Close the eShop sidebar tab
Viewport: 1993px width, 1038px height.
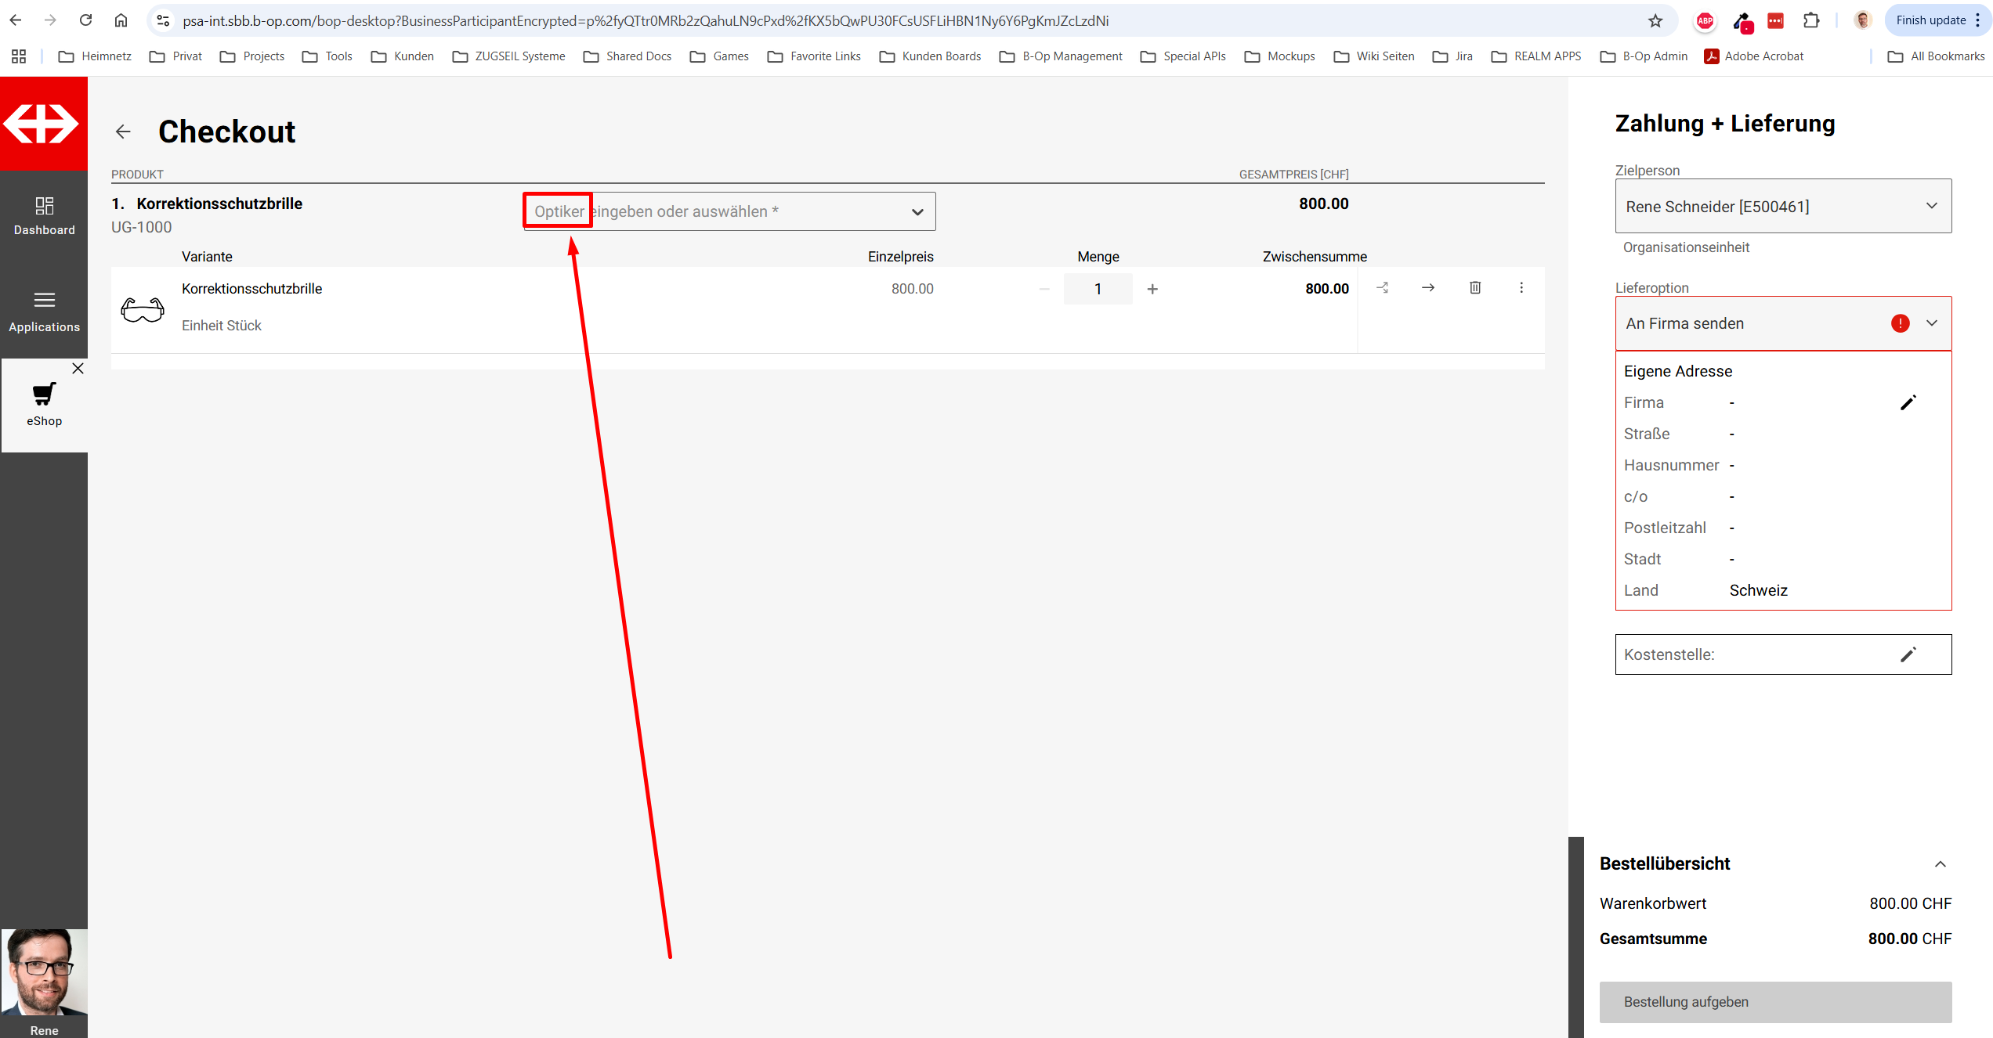pos(78,368)
